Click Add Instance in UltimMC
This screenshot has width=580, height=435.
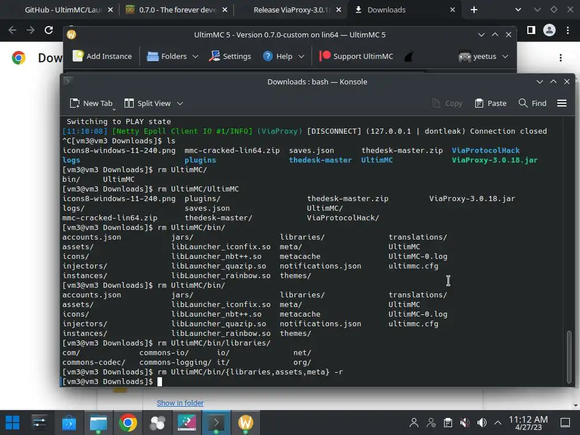(102, 56)
